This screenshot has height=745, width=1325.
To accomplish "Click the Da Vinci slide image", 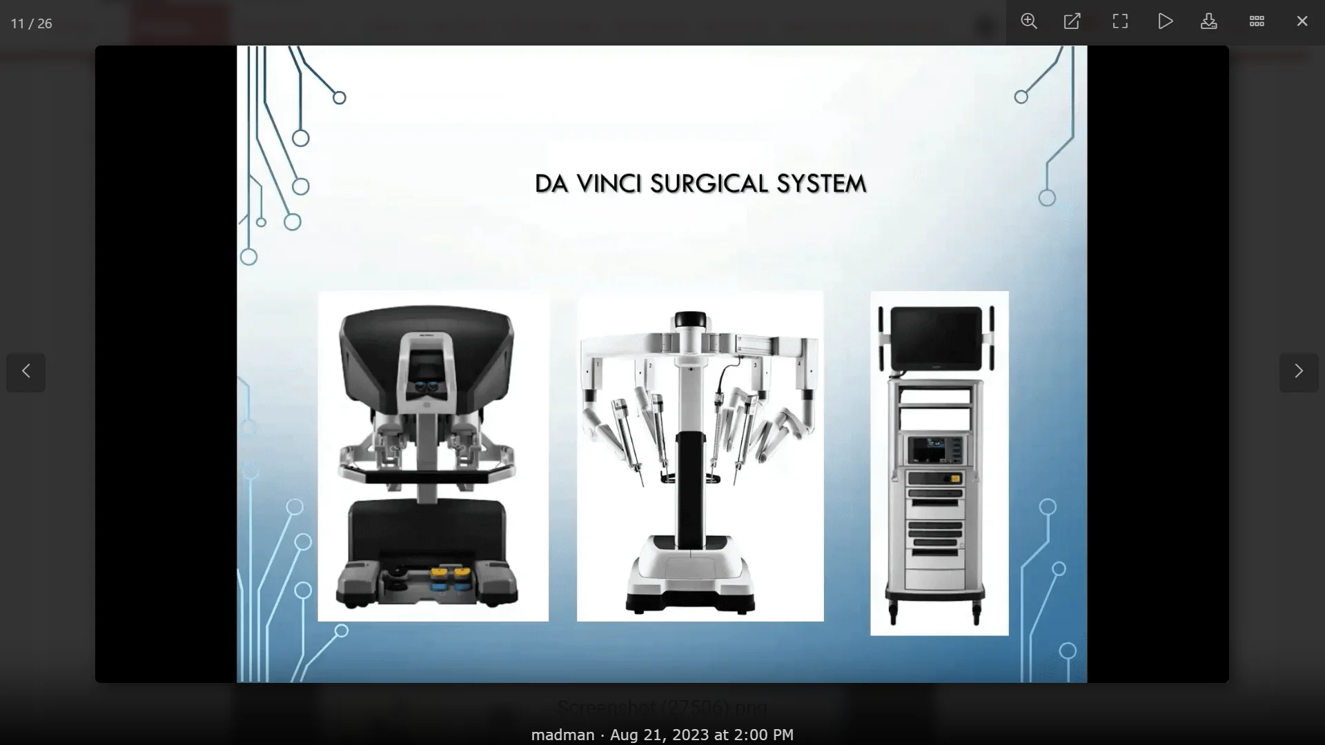I will pos(662,364).
